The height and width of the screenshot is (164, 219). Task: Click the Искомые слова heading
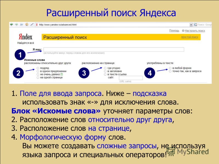tap(34, 60)
